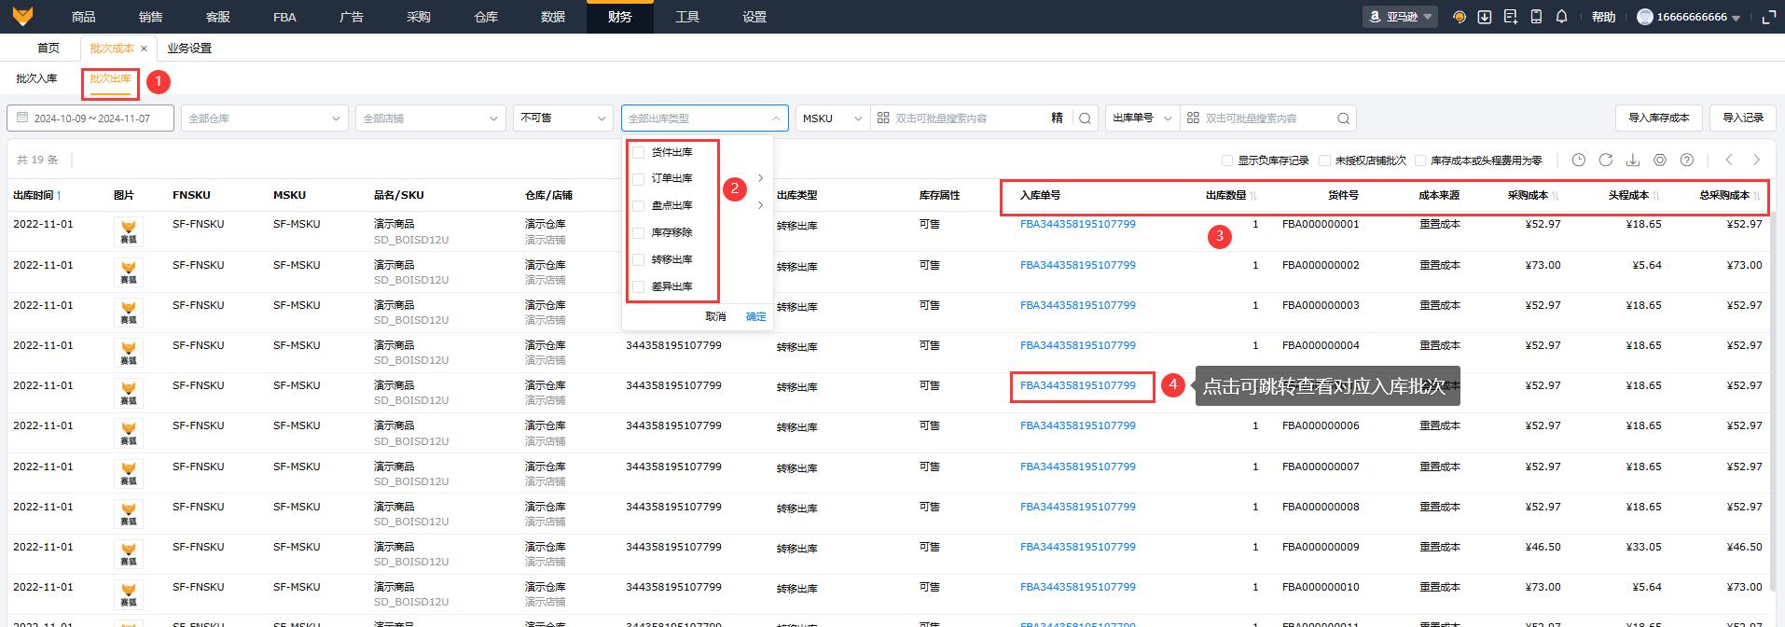Go to next page arrow
The height and width of the screenshot is (627, 1785).
coord(1756,160)
